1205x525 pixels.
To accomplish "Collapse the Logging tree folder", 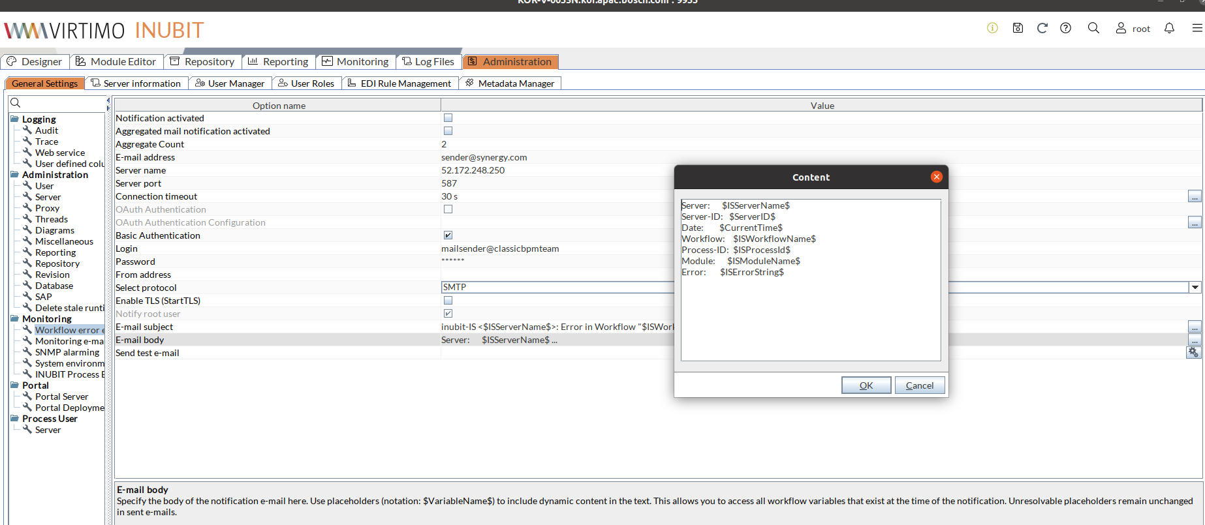I will tap(14, 119).
